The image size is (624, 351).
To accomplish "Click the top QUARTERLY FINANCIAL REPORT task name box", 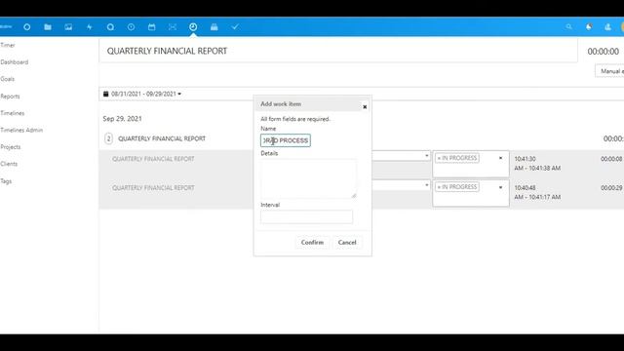I will [338, 51].
